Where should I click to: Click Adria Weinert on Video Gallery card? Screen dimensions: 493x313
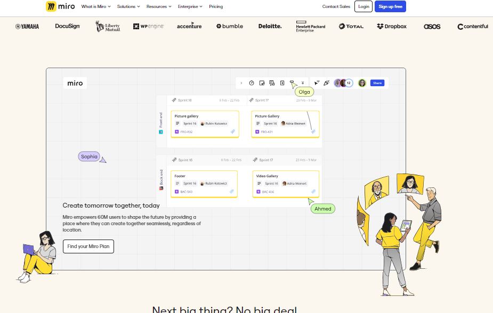pyautogui.click(x=295, y=183)
